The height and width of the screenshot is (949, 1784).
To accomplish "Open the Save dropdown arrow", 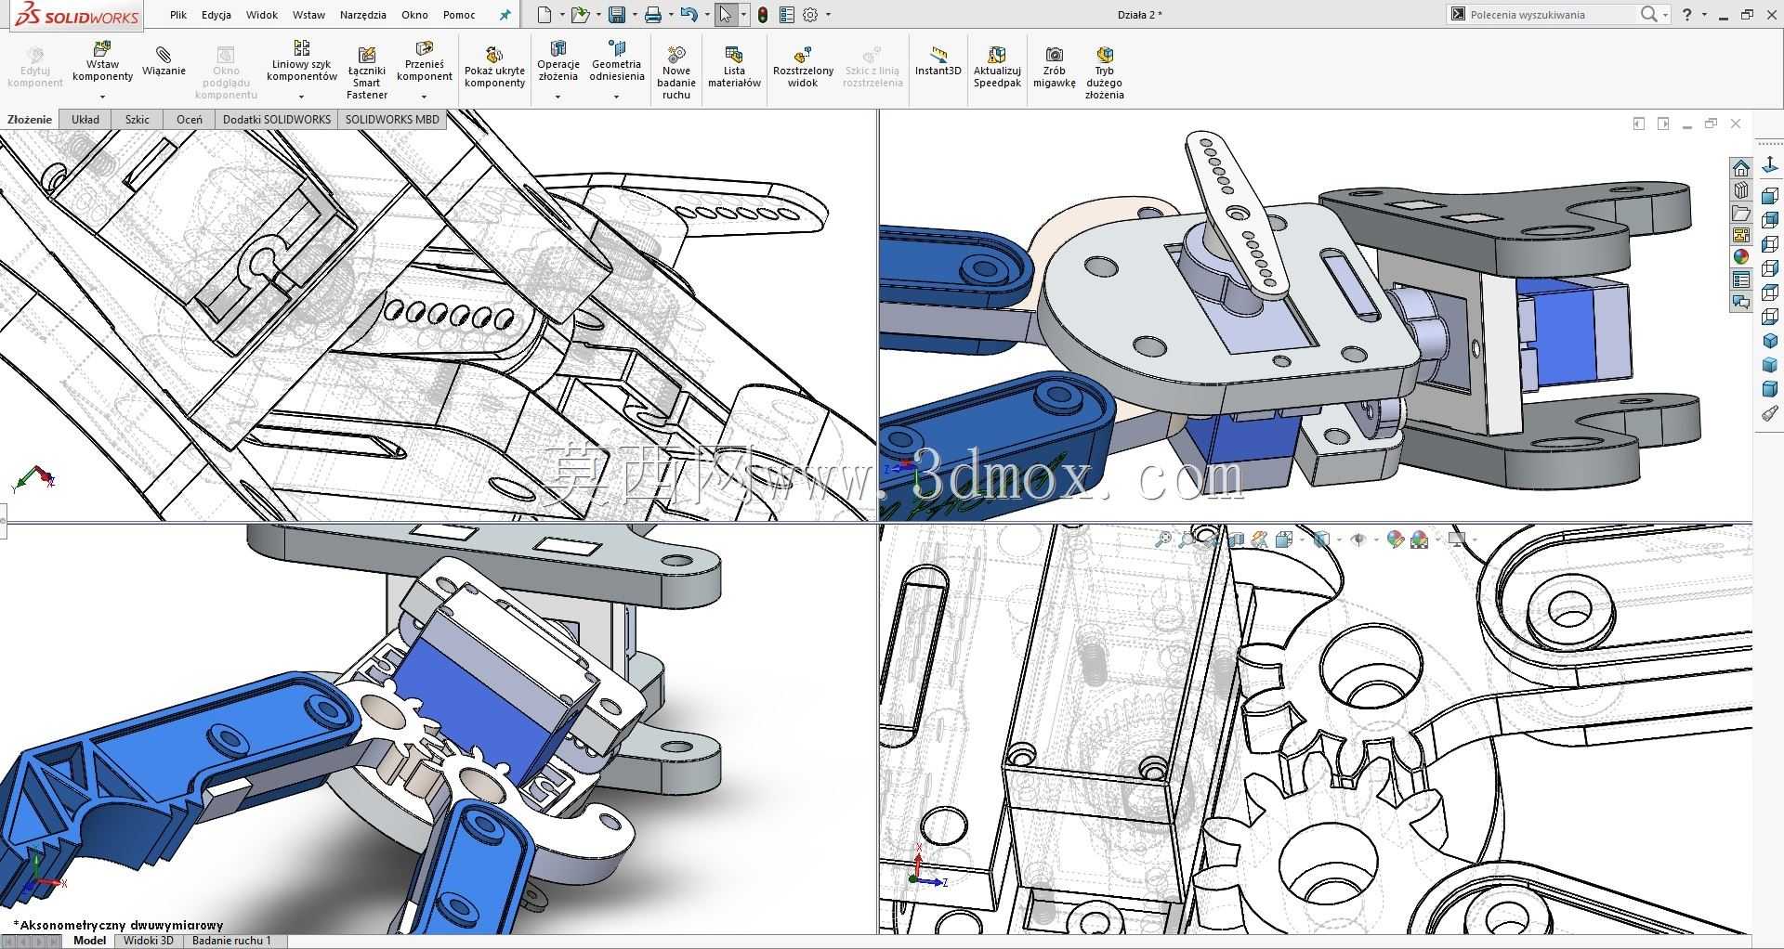I will click(x=635, y=15).
